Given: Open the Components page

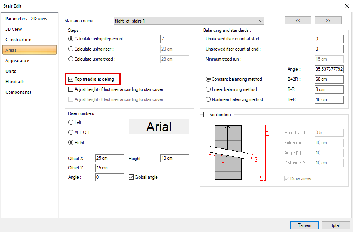Looking at the screenshot, I should click(x=18, y=92).
